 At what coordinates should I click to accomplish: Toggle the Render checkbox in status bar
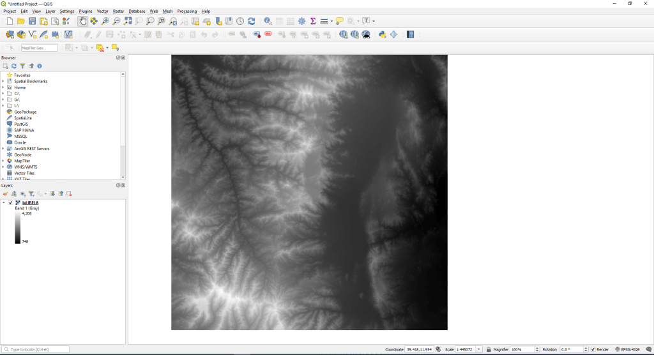click(x=593, y=349)
